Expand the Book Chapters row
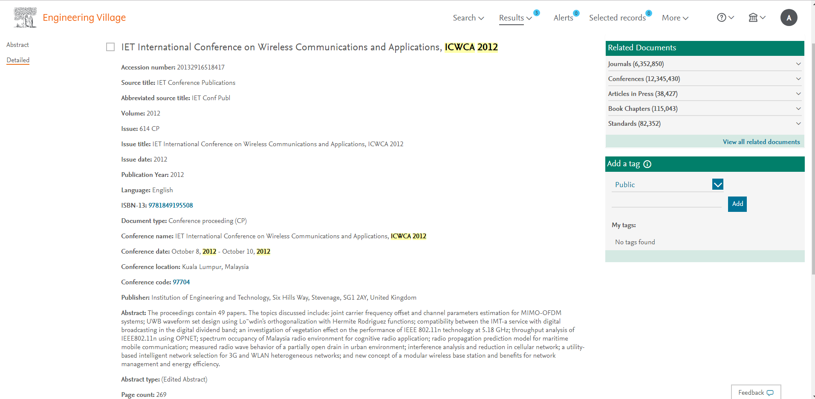This screenshot has width=815, height=399. click(705, 109)
